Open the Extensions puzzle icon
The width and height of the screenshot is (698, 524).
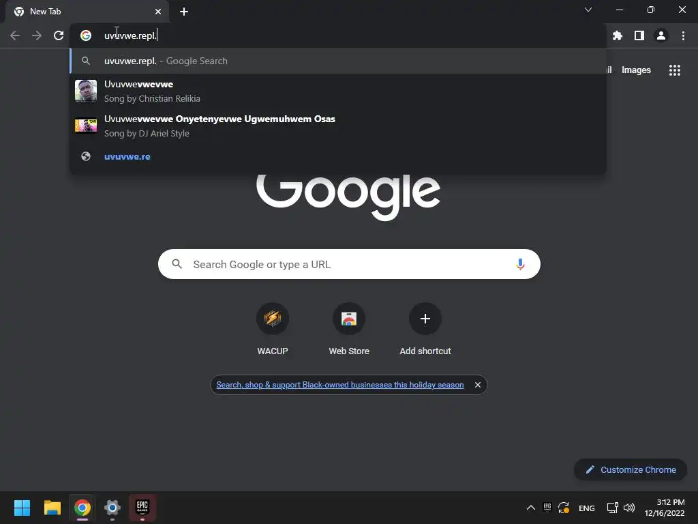(618, 35)
